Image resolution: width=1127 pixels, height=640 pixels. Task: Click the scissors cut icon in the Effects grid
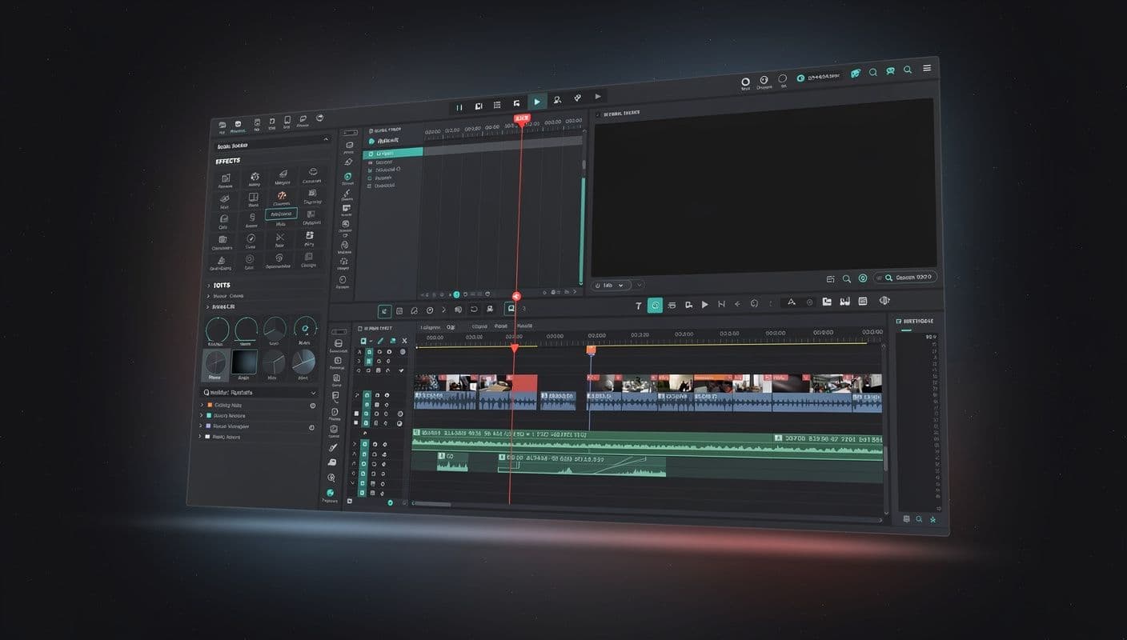(x=280, y=237)
